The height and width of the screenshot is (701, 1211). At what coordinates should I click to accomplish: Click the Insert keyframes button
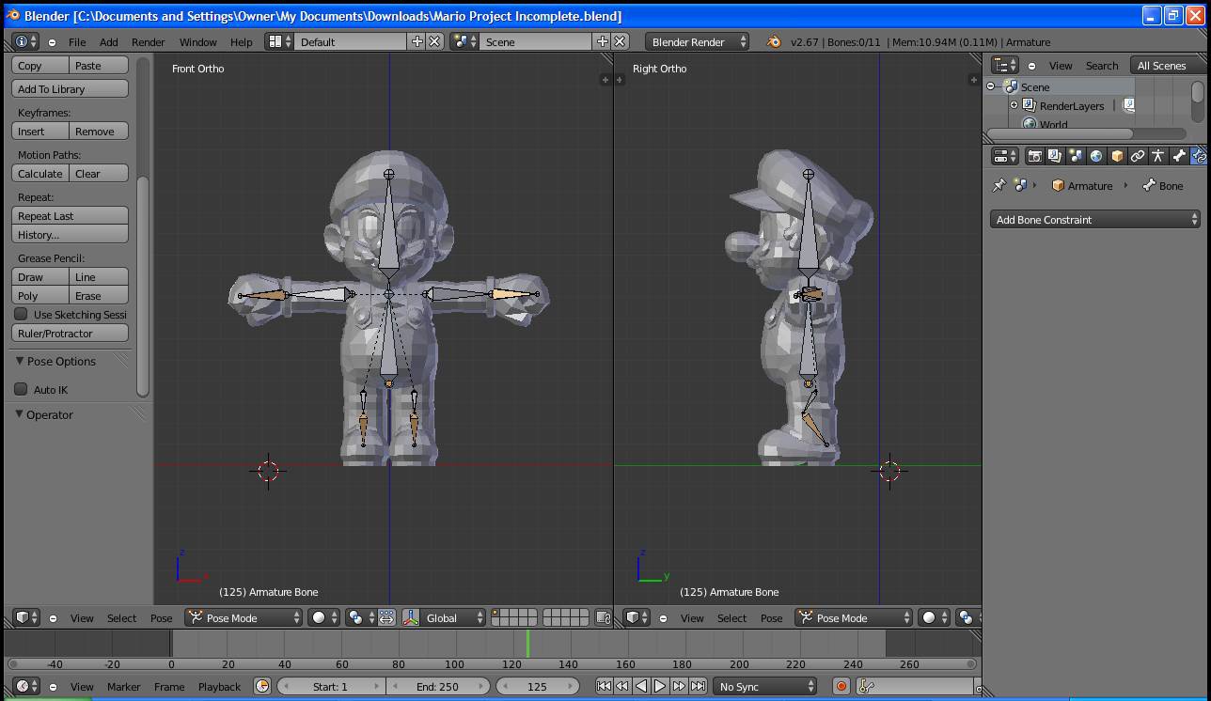pos(40,131)
